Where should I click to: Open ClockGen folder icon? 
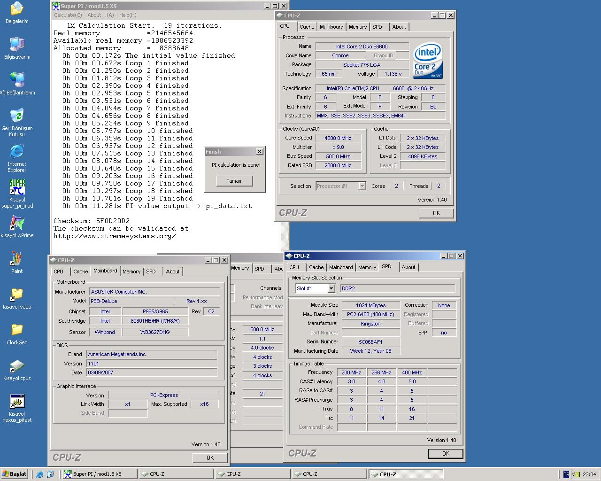pyautogui.click(x=17, y=334)
